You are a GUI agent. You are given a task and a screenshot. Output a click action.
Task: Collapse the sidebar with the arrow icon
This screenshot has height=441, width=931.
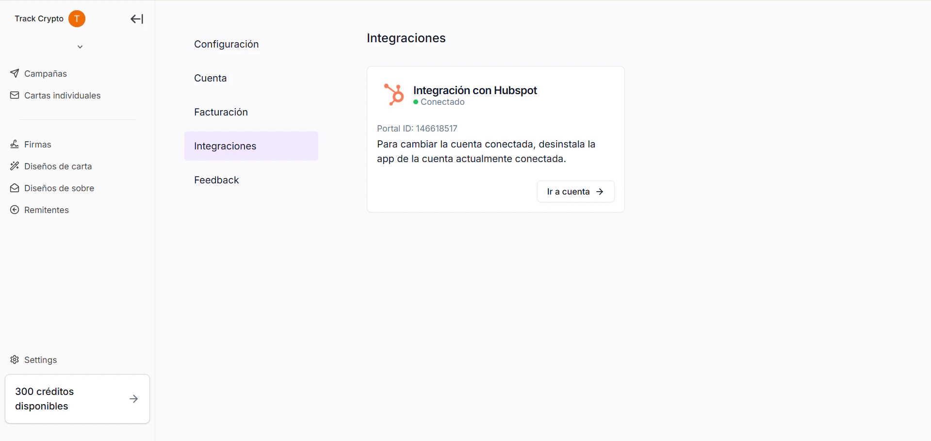136,19
